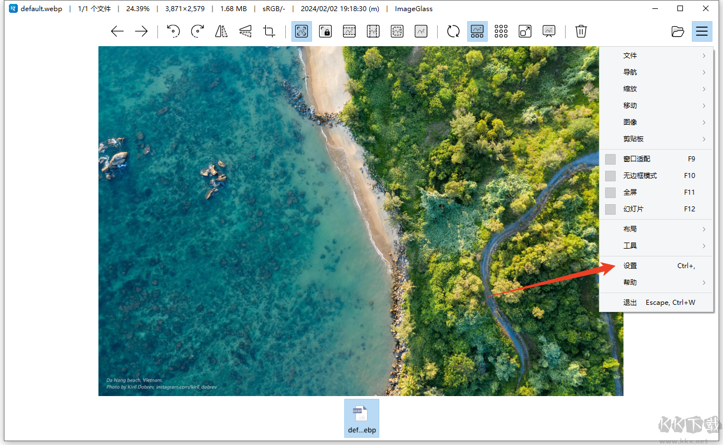Toggle auto zoom mode
723x445 pixels.
pos(301,31)
